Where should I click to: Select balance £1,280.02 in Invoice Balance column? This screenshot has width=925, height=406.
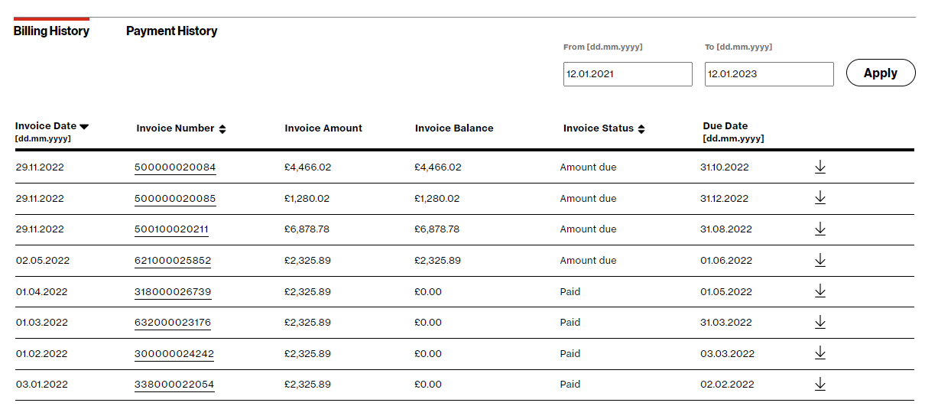tap(437, 199)
